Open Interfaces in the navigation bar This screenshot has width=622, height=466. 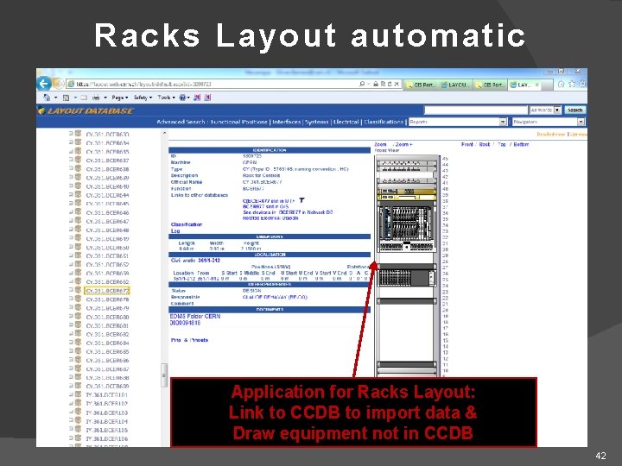pyautogui.click(x=287, y=122)
